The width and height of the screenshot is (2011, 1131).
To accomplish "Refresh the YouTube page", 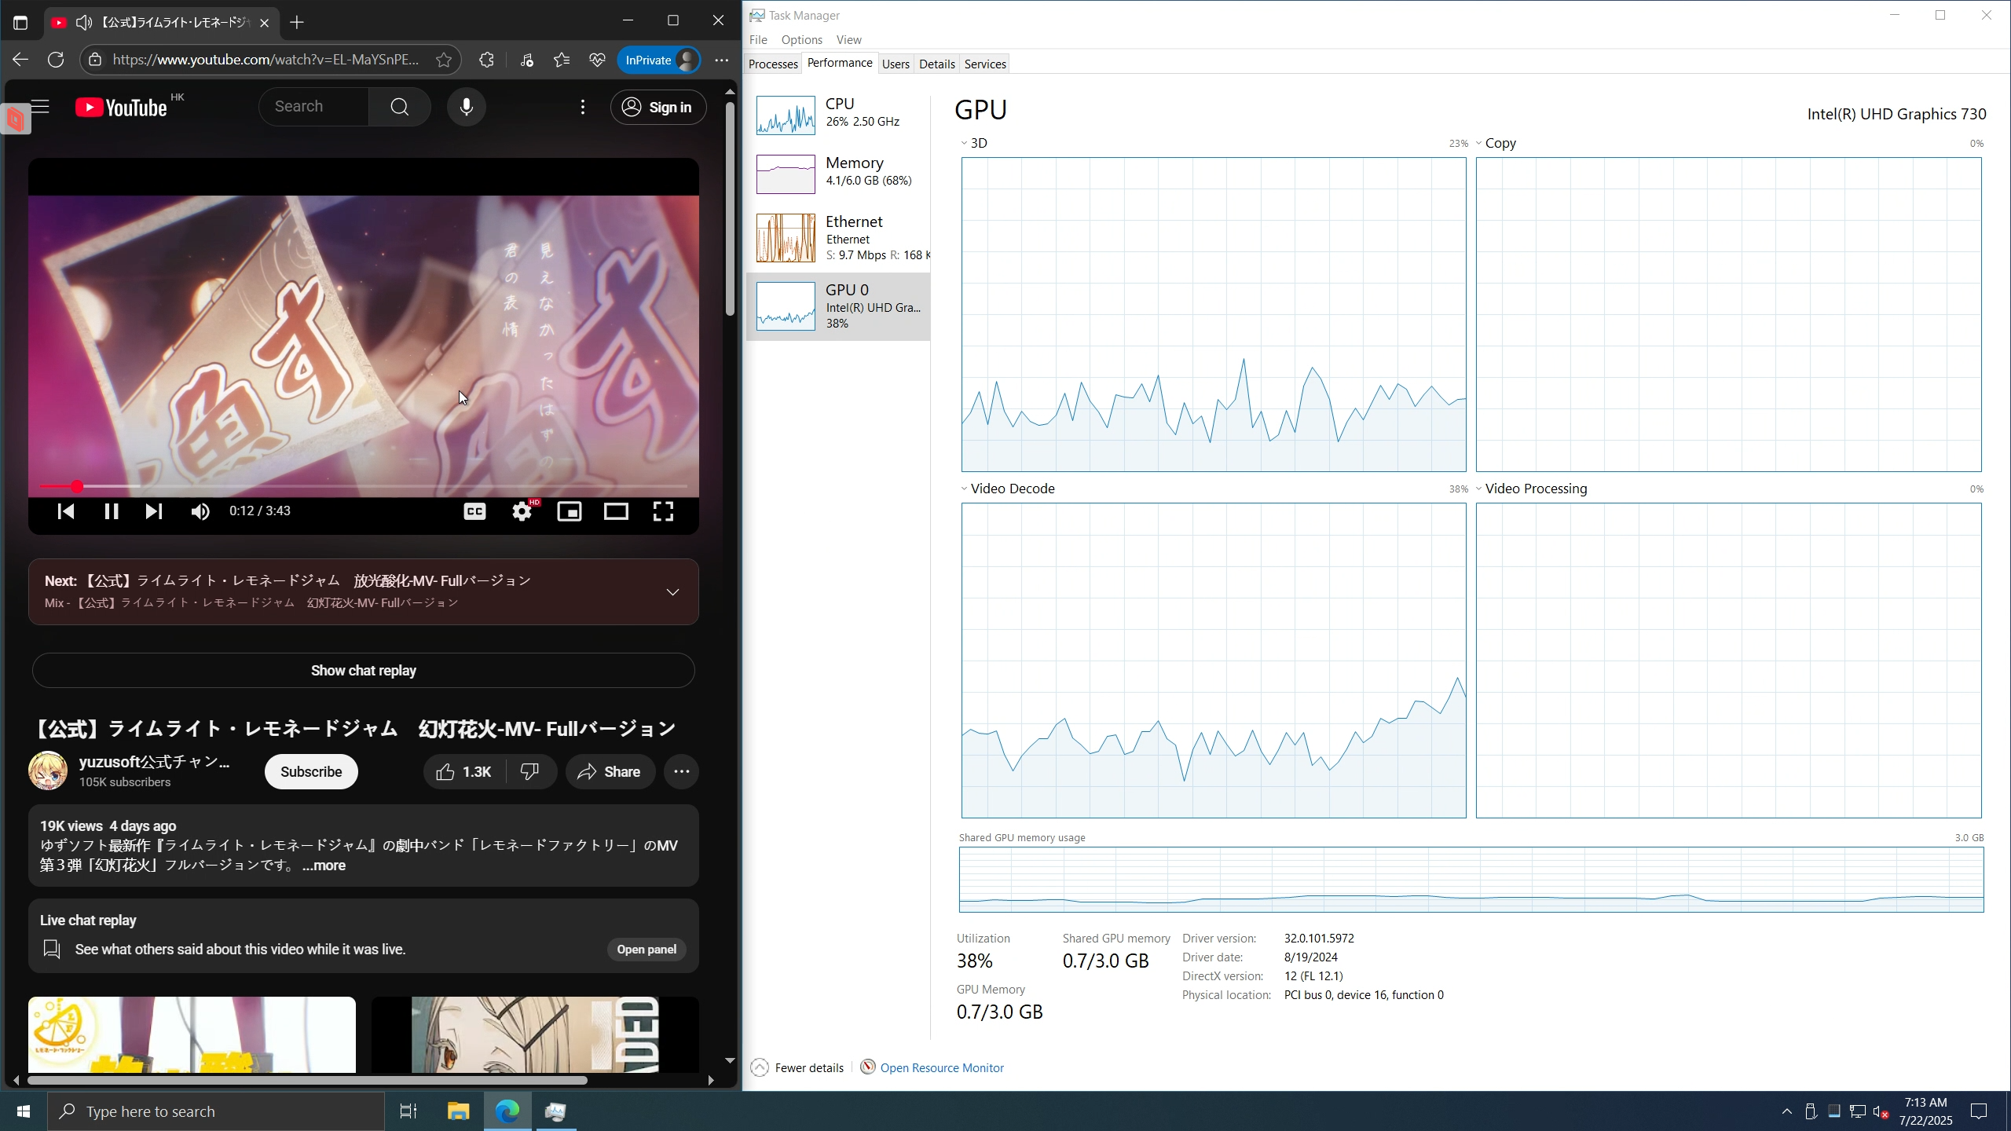I will 56,60.
